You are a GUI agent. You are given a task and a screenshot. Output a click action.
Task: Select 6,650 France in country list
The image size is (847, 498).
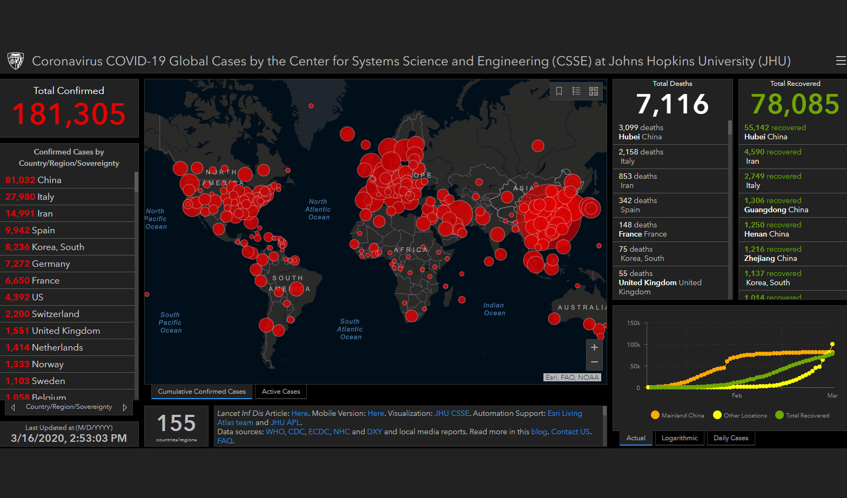67,280
